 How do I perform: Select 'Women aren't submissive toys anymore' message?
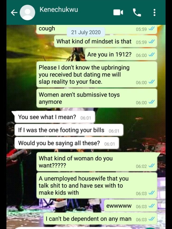coord(97,98)
